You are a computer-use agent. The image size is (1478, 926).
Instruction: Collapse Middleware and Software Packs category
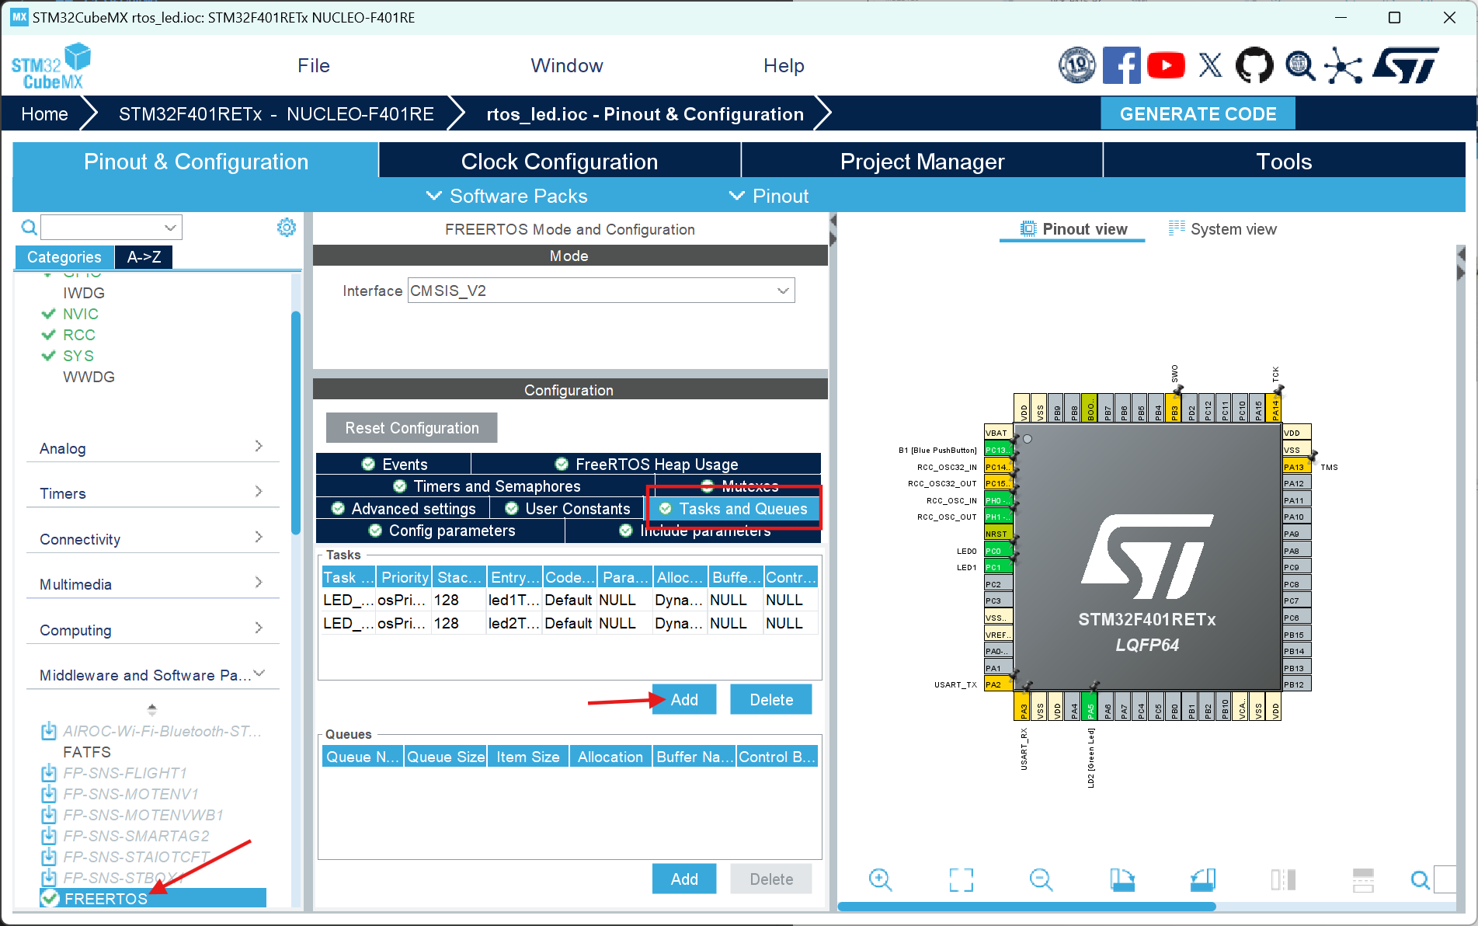152,675
